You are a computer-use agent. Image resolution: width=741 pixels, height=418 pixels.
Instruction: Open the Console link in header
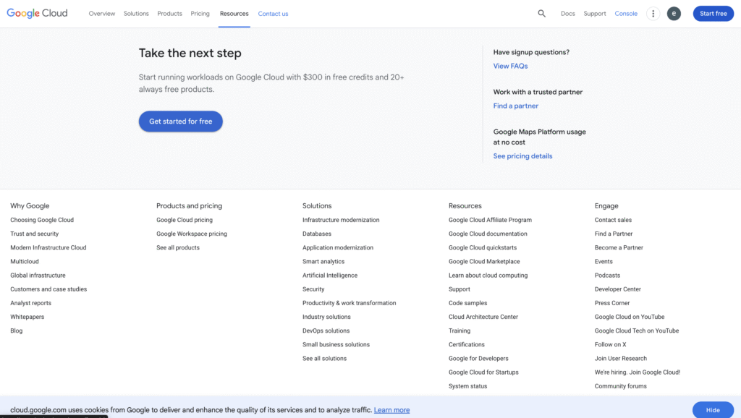(626, 14)
